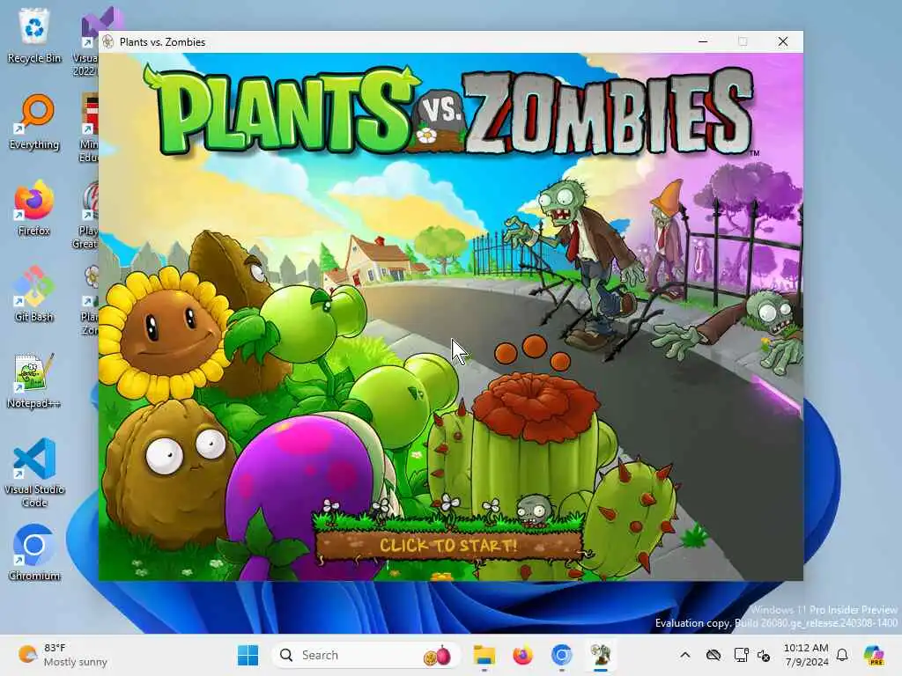Expand the hidden system tray icons chevron
Screen dimensions: 902x676
tap(684, 655)
